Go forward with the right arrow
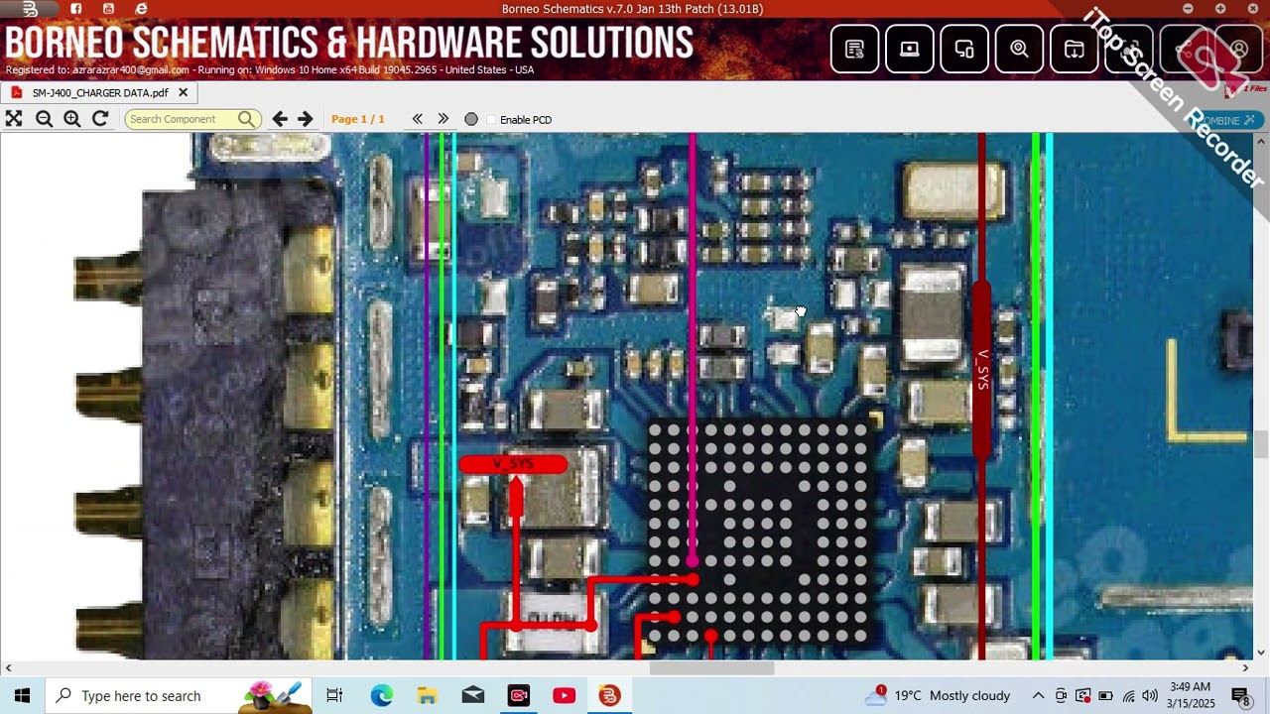The image size is (1270, 714). coord(306,119)
